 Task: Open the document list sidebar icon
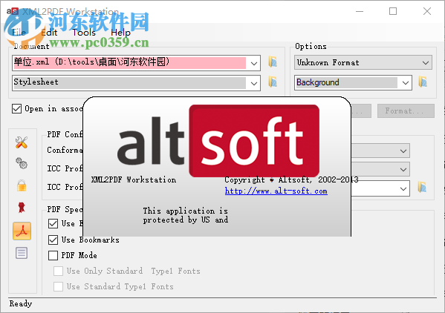(22, 253)
